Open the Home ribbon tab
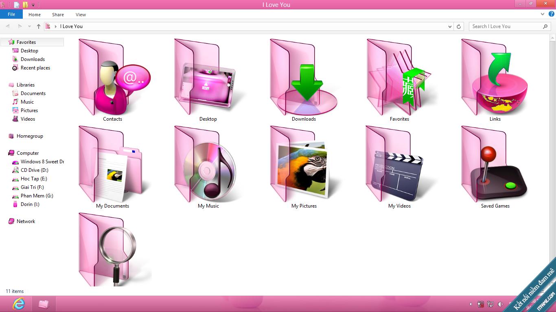The width and height of the screenshot is (556, 312). click(x=35, y=15)
